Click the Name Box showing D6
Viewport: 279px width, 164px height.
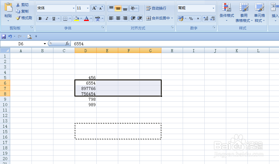(21, 44)
